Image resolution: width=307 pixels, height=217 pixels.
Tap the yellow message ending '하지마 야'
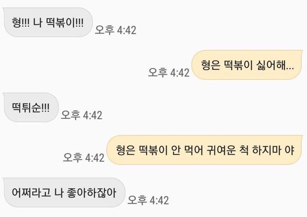tap(205, 150)
